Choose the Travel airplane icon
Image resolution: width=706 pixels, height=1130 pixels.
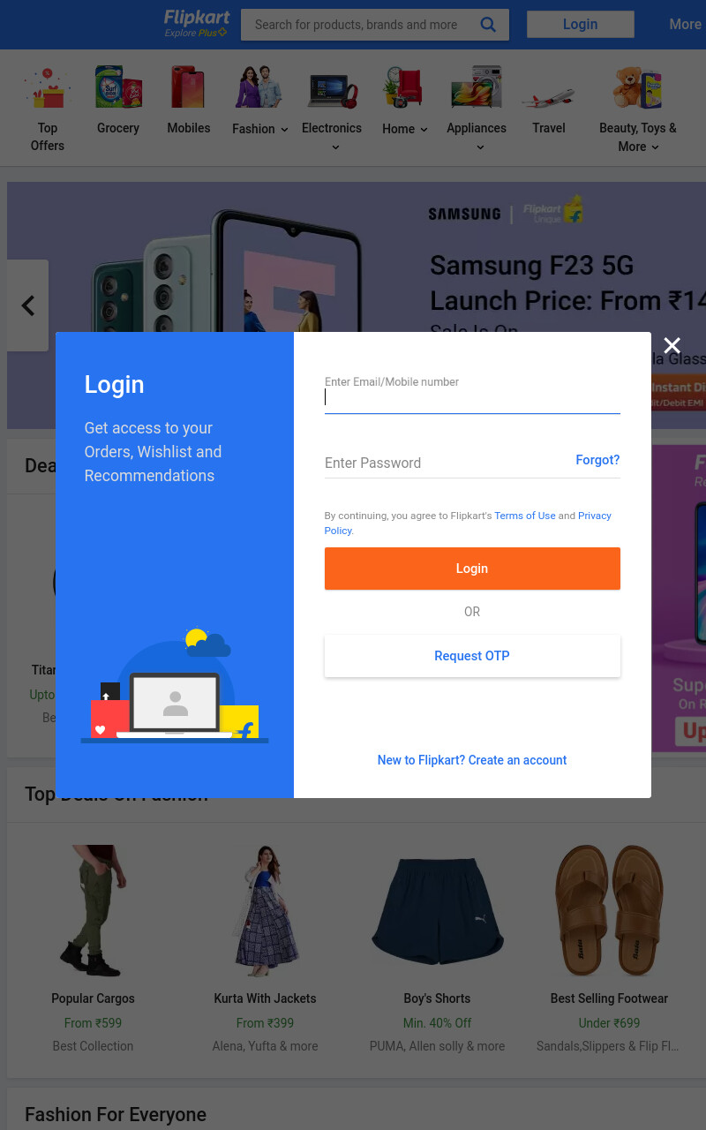point(549,93)
